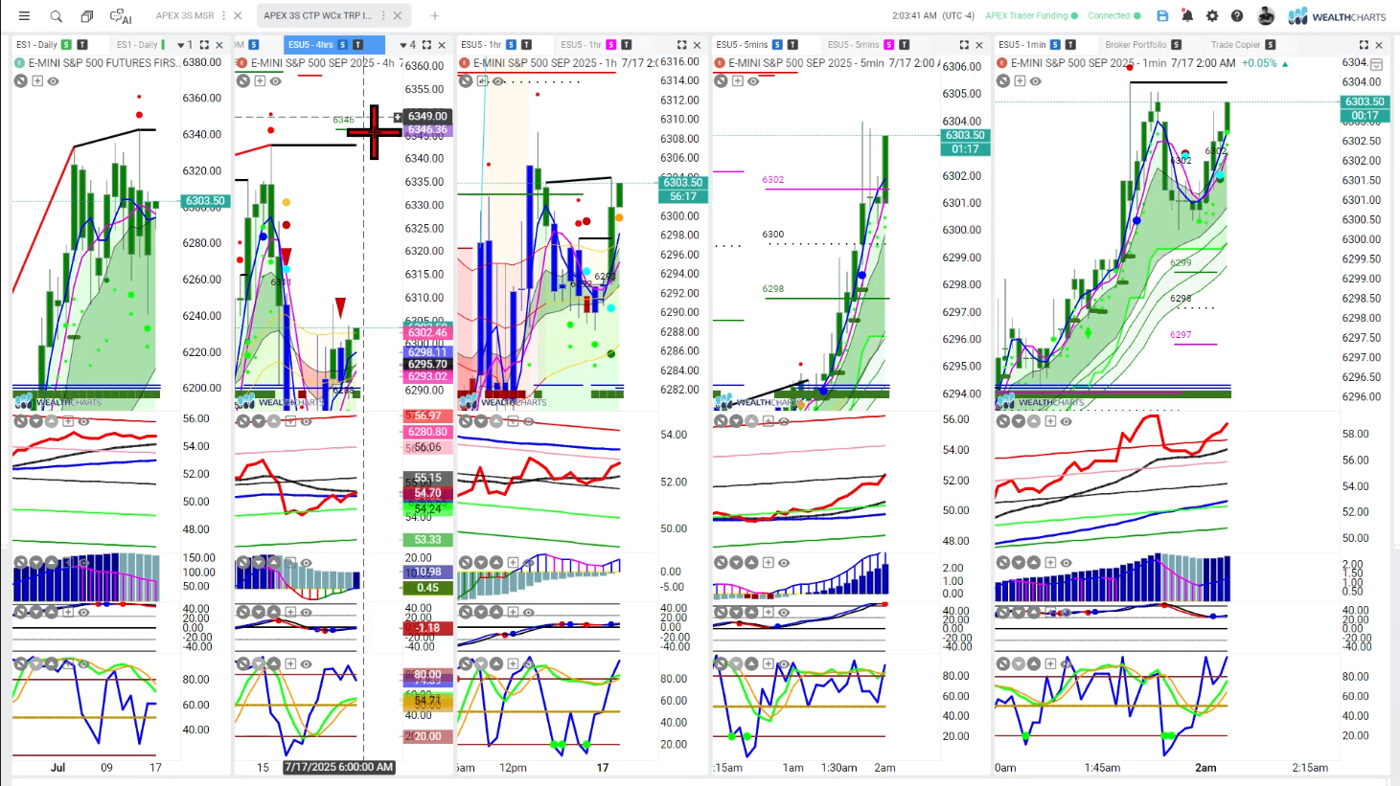Toggle visibility eye on 1h main chart
1400x786 pixels.
pyautogui.click(x=498, y=81)
